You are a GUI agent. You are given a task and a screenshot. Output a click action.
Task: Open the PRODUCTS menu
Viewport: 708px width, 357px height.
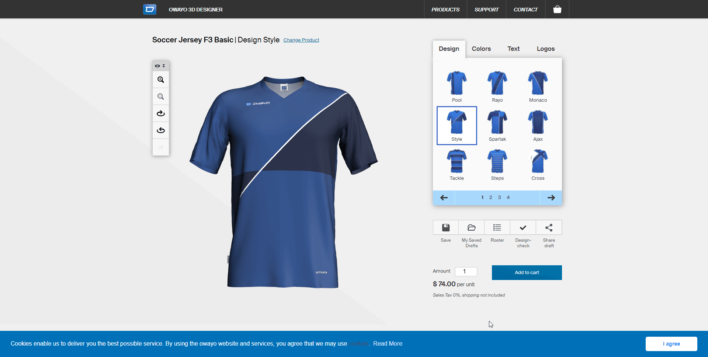click(x=445, y=9)
